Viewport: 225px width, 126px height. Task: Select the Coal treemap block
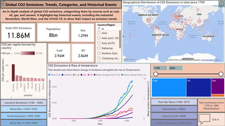point(169,87)
